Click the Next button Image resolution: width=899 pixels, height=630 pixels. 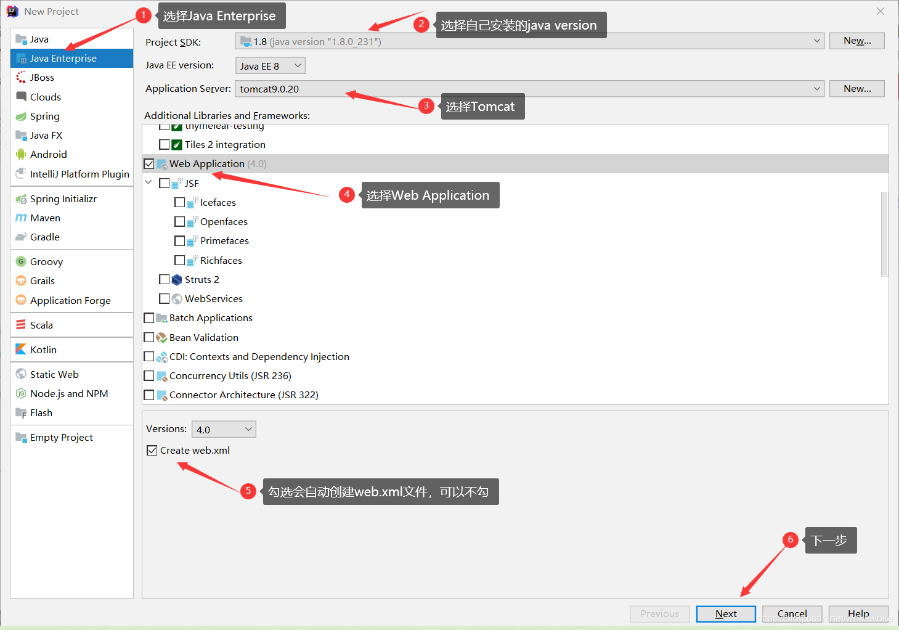726,614
